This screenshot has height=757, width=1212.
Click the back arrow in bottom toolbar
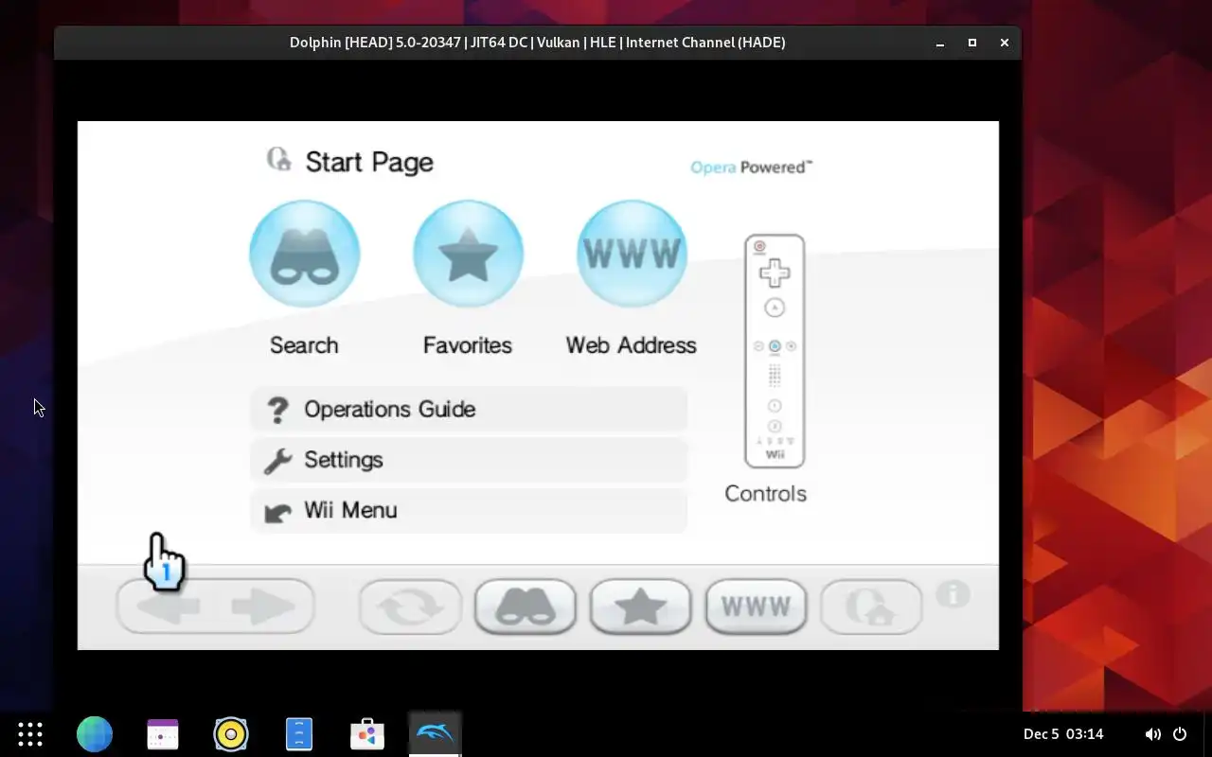168,607
